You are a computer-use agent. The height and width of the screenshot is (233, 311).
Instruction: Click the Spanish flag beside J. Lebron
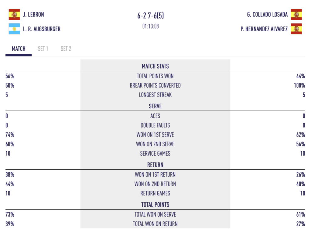coord(14,14)
